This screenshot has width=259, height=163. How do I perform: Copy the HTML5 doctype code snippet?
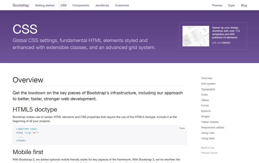(x=182, y=128)
